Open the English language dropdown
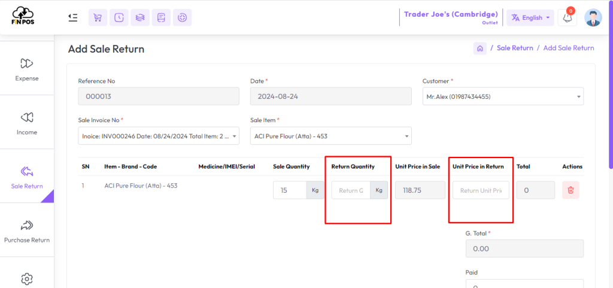Screen dimensions: 613x288 coord(530,17)
